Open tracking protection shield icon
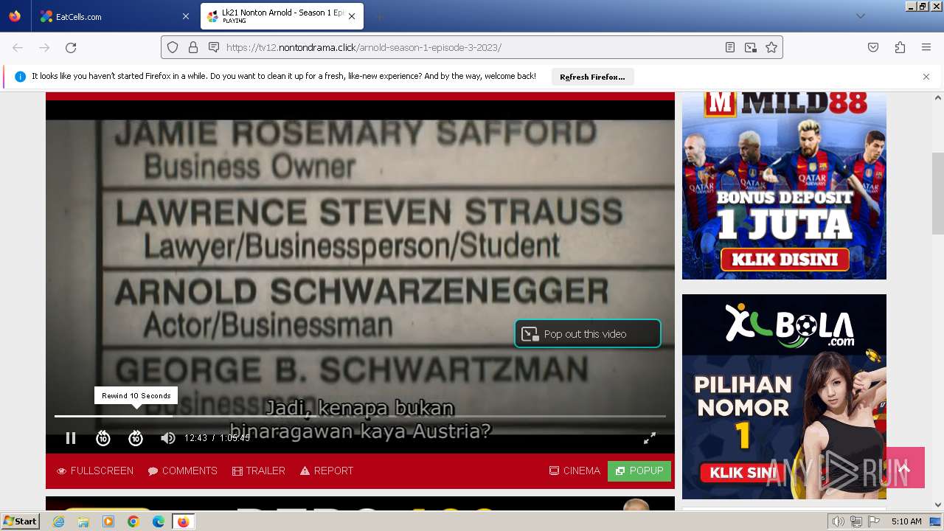 click(x=173, y=47)
